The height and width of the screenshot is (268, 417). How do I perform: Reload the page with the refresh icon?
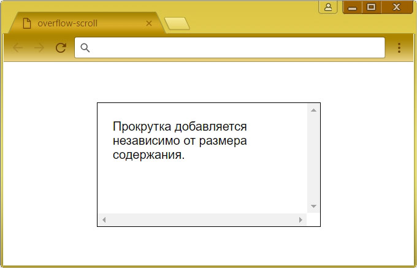(60, 48)
